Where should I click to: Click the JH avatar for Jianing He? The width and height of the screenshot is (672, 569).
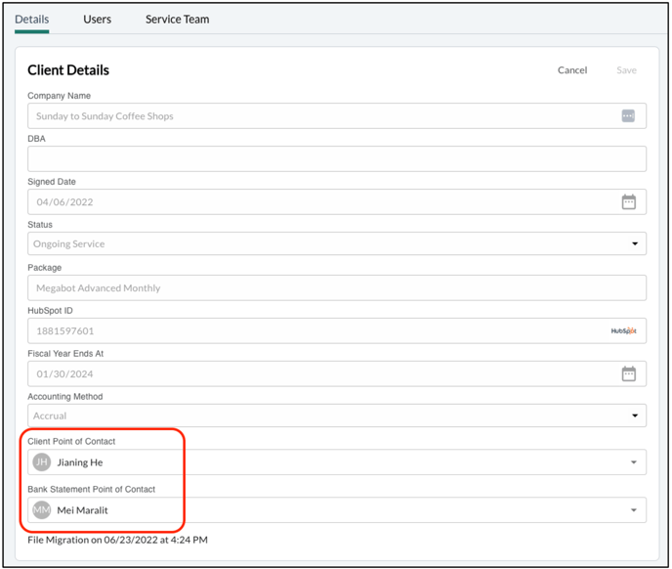click(x=42, y=462)
